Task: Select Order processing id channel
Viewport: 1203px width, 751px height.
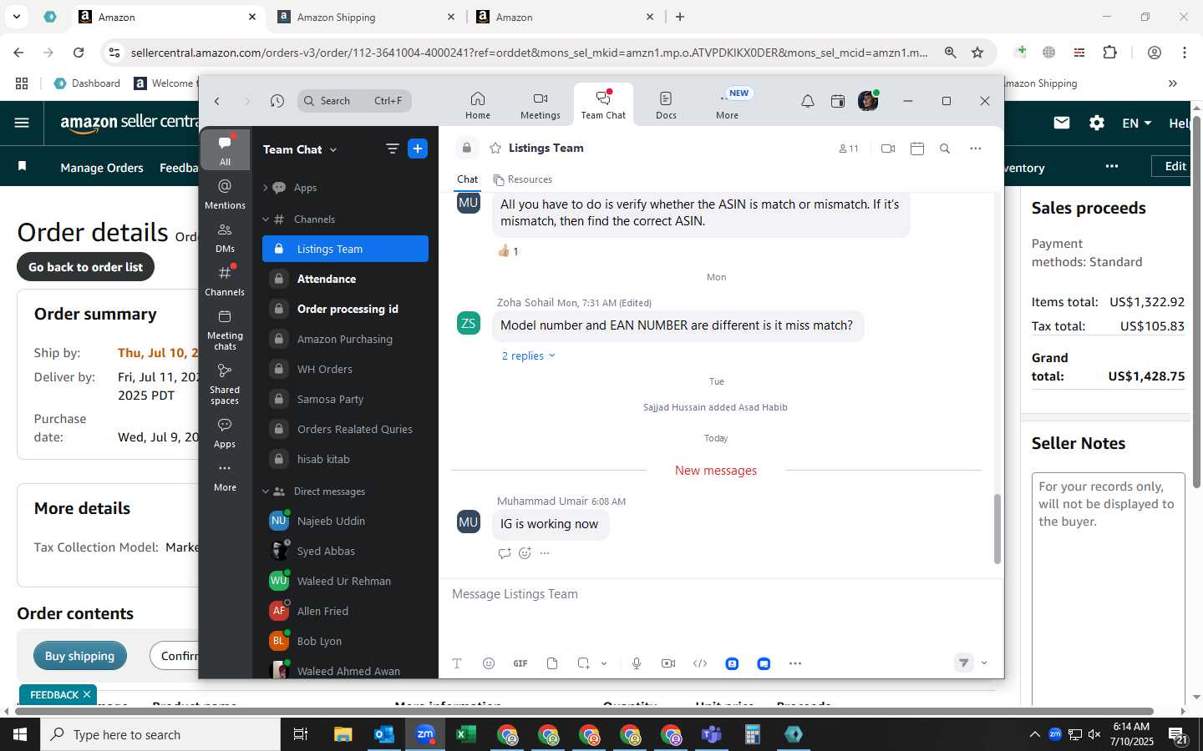Action: [345, 309]
